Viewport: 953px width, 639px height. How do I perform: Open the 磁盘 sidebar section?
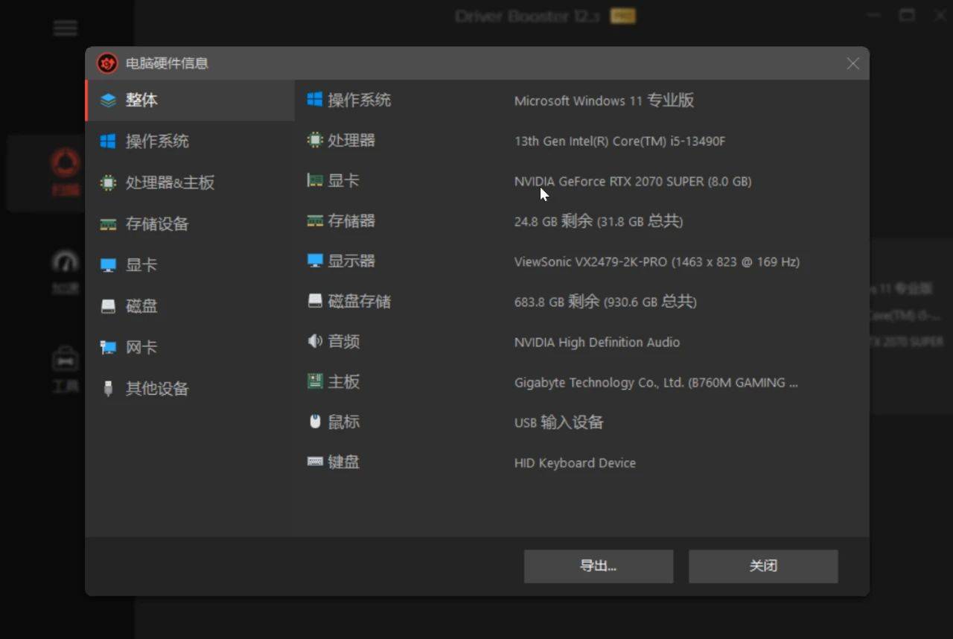(x=191, y=306)
